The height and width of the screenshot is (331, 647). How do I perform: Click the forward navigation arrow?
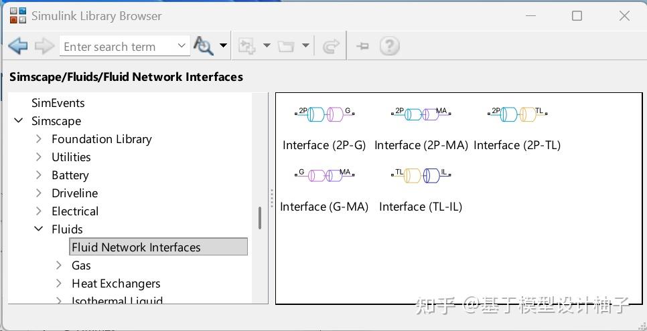tap(45, 45)
